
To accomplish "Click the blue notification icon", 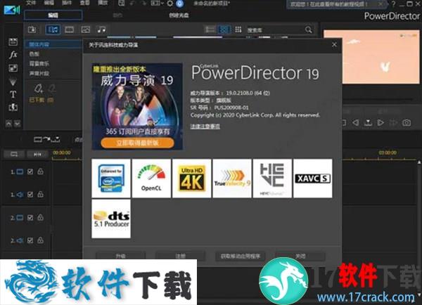I will (x=180, y=4).
